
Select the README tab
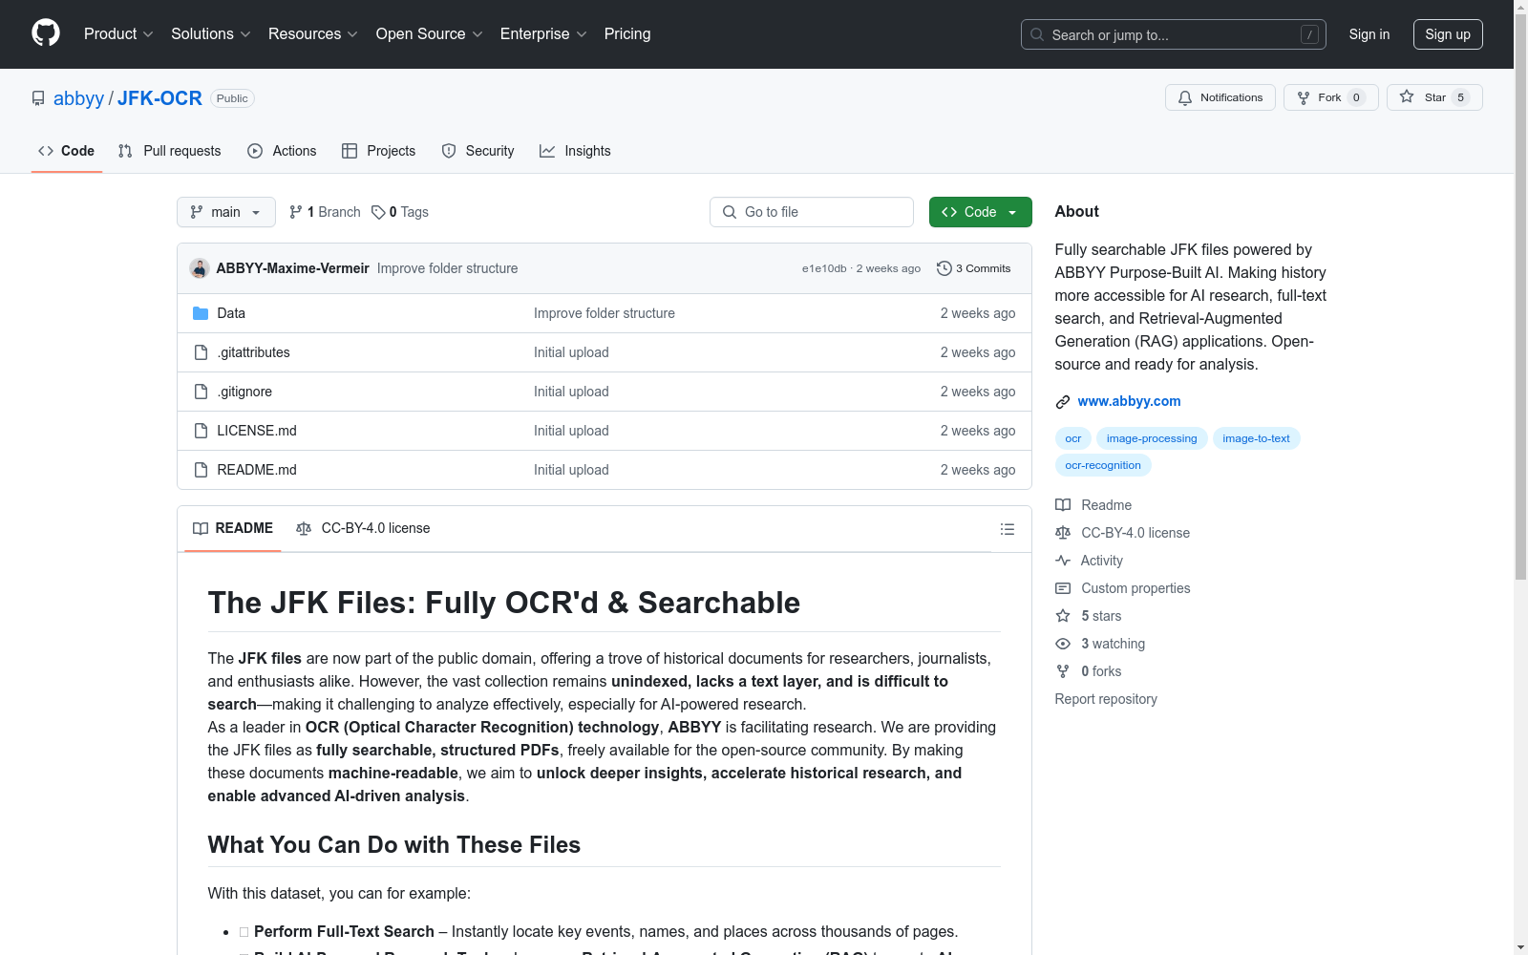pyautogui.click(x=233, y=528)
